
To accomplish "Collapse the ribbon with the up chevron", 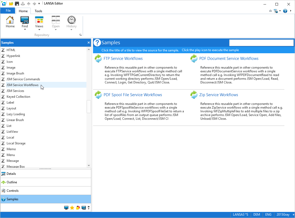I will [270, 11].
